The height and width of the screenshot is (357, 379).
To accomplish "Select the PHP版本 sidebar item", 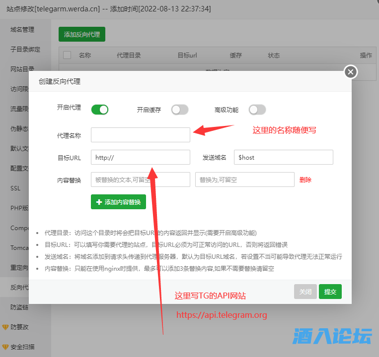I will tap(19, 208).
